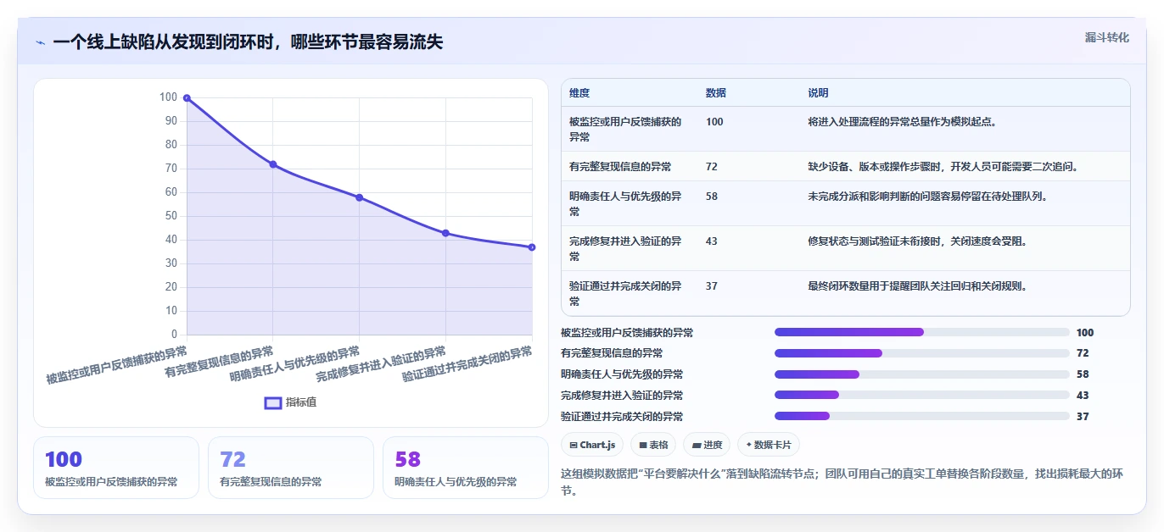Click the chart data point at value 43
The height and width of the screenshot is (532, 1164).
[445, 233]
